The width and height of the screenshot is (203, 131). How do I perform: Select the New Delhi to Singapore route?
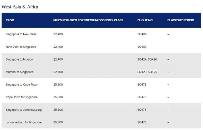pos(21,47)
